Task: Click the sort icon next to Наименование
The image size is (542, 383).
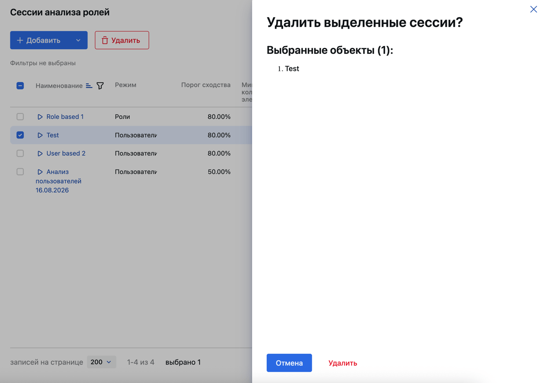Action: pyautogui.click(x=89, y=86)
